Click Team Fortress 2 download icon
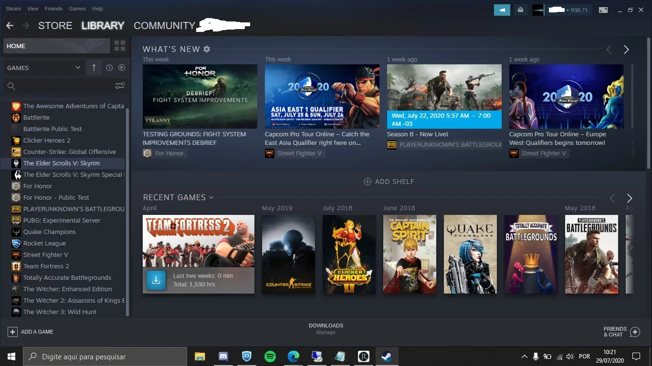The width and height of the screenshot is (652, 366). (156, 280)
